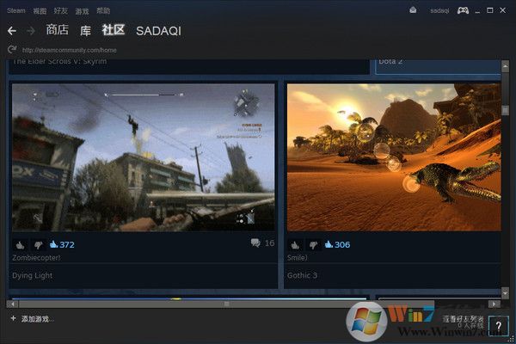Open the 好友 menu
516x344 pixels.
(60, 11)
